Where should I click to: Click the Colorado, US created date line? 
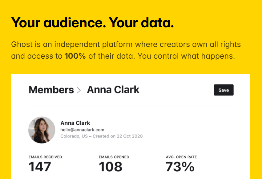tap(101, 136)
